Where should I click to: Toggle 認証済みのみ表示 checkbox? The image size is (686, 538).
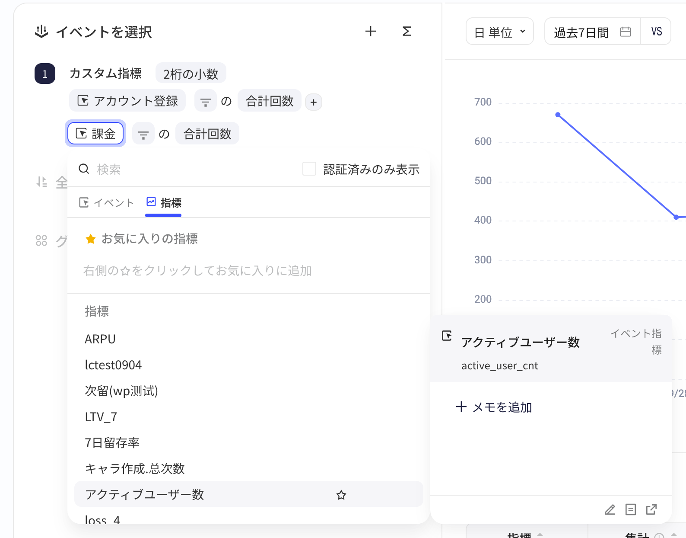(x=309, y=169)
